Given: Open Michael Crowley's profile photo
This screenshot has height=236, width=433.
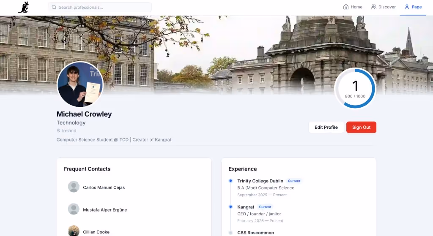Looking at the screenshot, I should (x=80, y=84).
